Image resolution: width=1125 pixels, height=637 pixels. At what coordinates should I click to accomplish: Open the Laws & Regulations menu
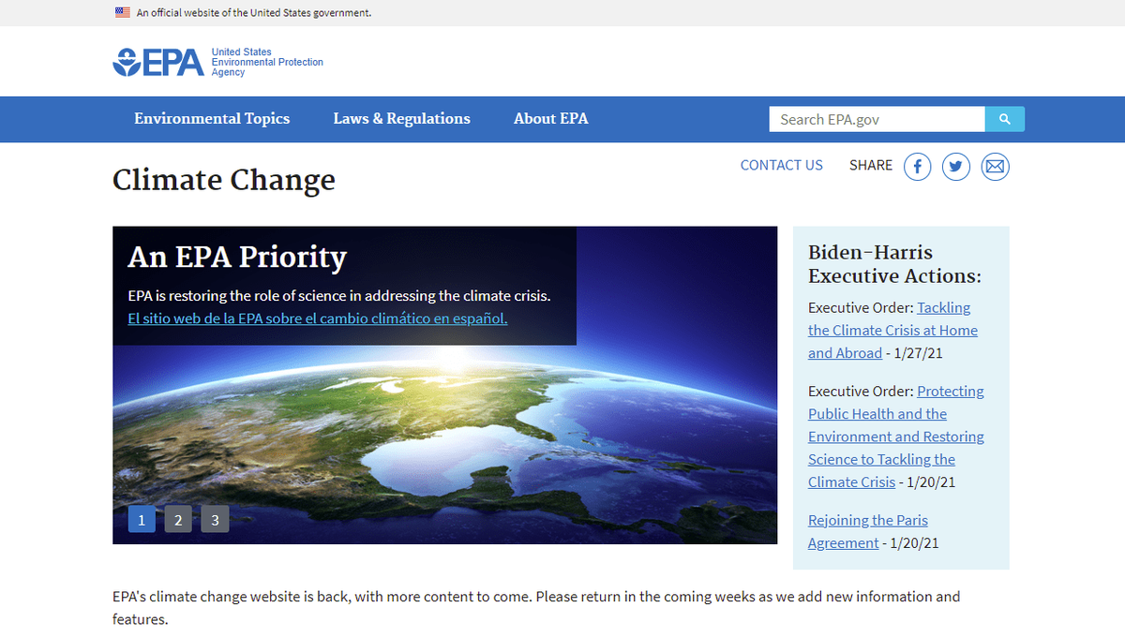tap(401, 119)
